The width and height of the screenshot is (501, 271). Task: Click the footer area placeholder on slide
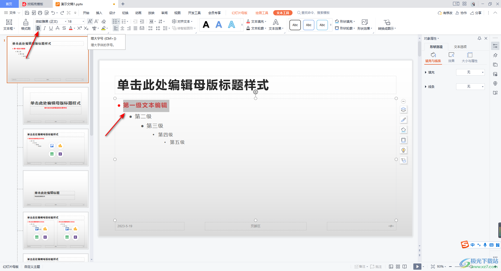255,226
